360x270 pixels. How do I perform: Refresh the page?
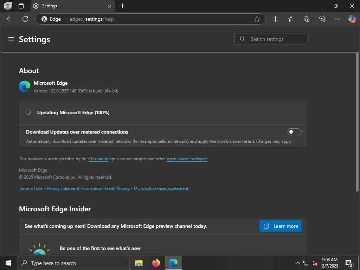pos(25,19)
